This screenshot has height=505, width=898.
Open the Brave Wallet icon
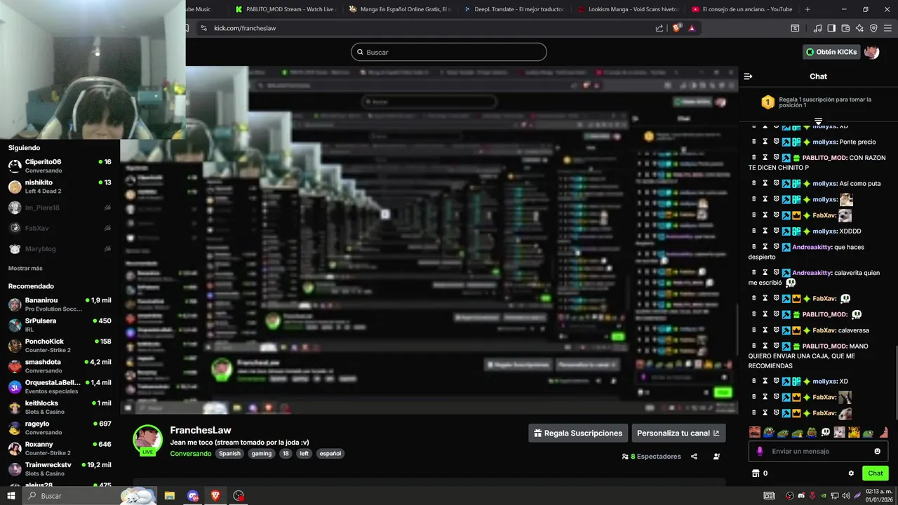845,28
